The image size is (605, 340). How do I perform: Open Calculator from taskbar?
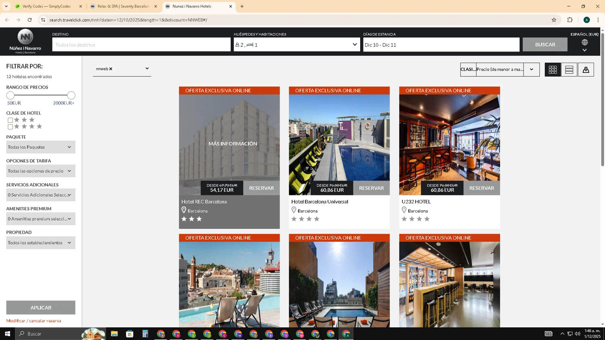click(145, 334)
